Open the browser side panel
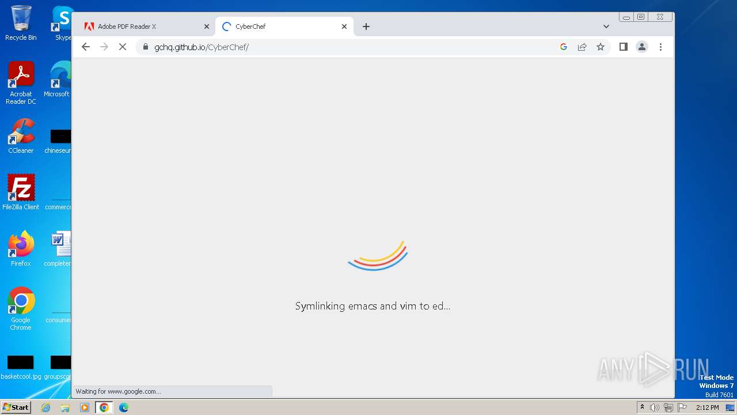This screenshot has height=415, width=737. (623, 47)
